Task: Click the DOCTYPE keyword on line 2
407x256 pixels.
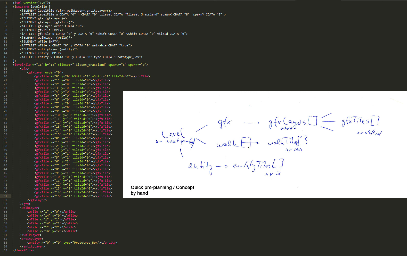Action: tap(22, 7)
